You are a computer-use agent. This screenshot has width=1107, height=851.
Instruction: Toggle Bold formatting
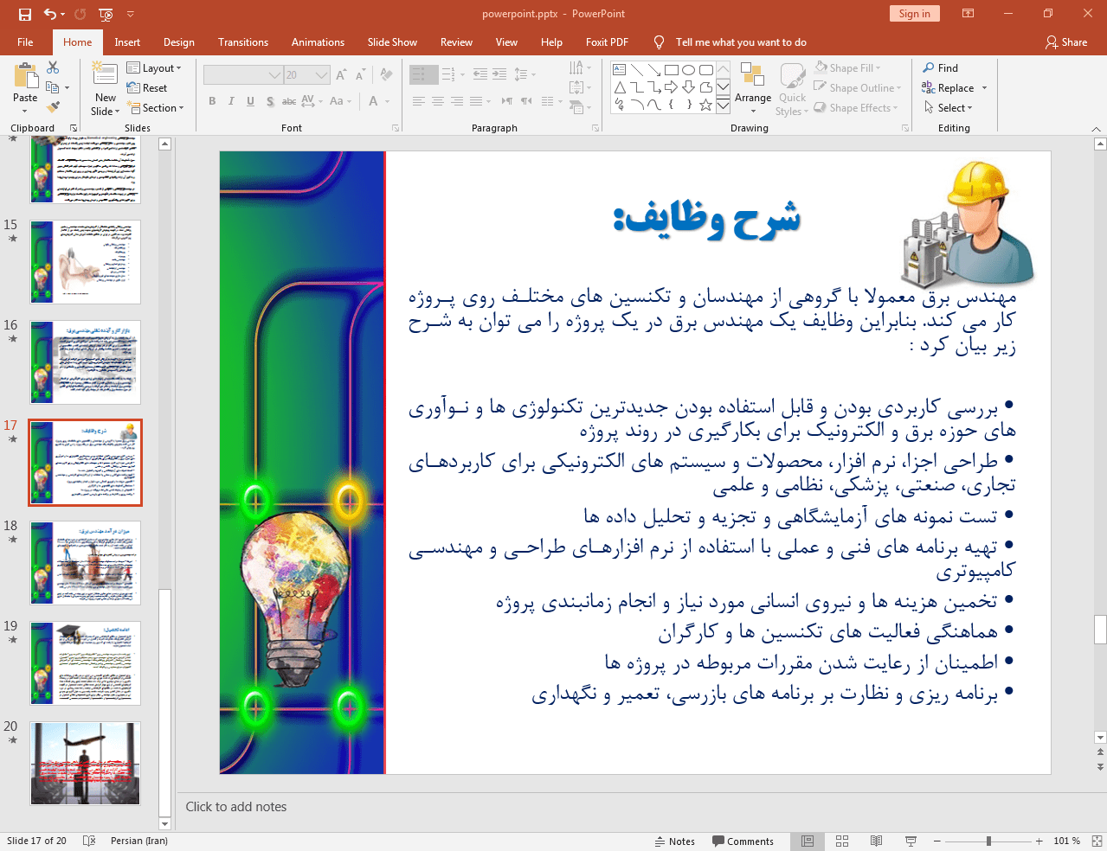tap(212, 101)
